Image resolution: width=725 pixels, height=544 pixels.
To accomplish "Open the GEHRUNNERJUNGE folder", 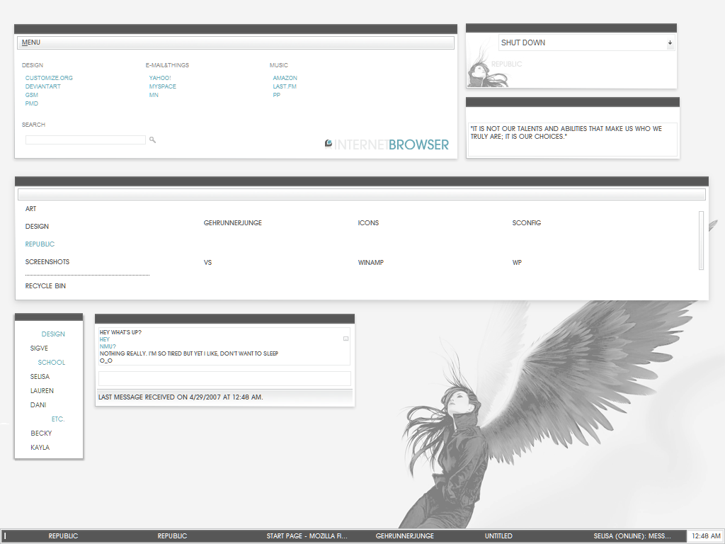I will pos(232,223).
